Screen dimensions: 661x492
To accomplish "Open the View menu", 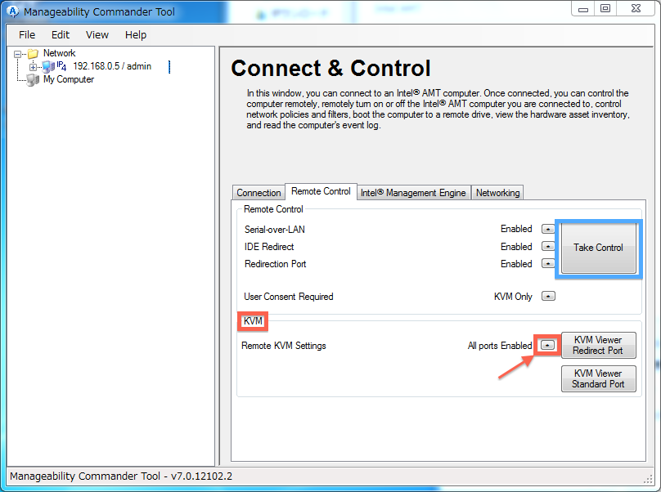I will pyautogui.click(x=97, y=35).
